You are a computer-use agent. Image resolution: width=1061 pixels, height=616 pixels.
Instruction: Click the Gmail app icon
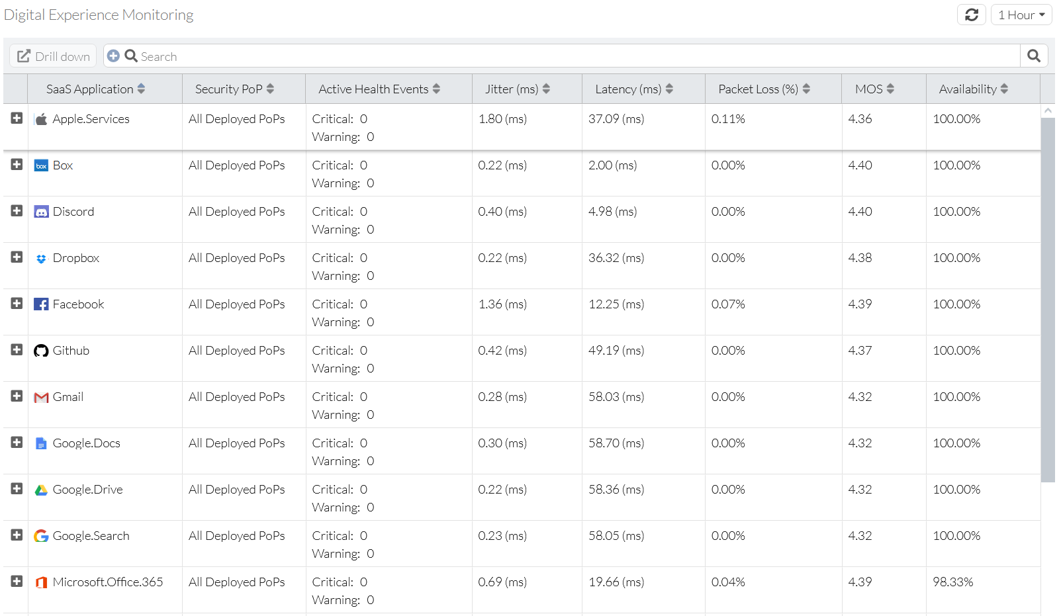[x=41, y=397]
